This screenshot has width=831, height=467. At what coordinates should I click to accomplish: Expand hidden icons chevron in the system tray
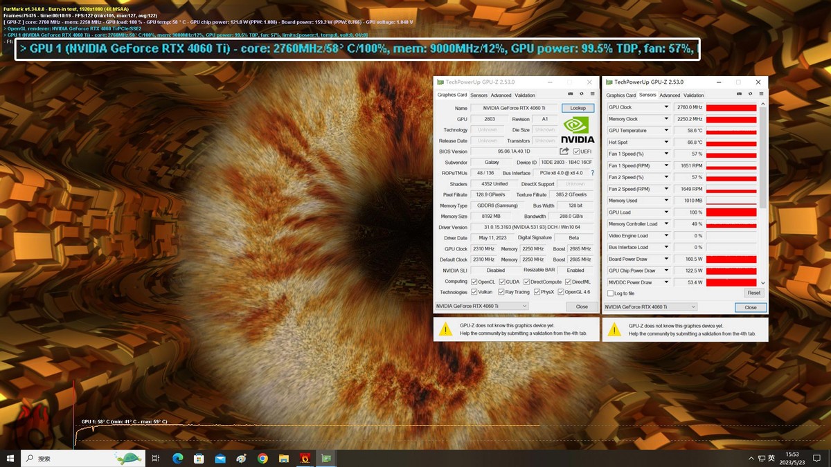tap(751, 458)
